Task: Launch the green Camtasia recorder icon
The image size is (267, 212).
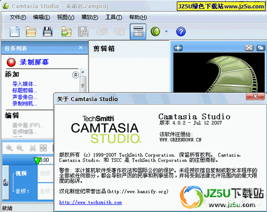Action: (x=155, y=32)
